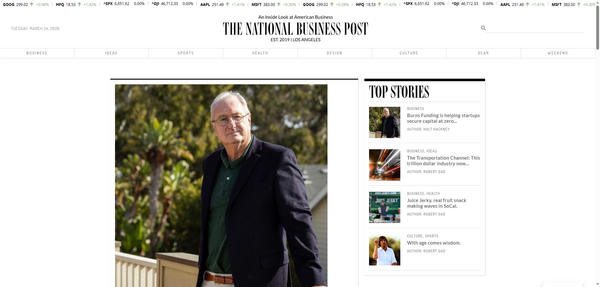Viewport: 600px width, 287px height.
Task: Navigate to the Culture section
Action: (409, 53)
